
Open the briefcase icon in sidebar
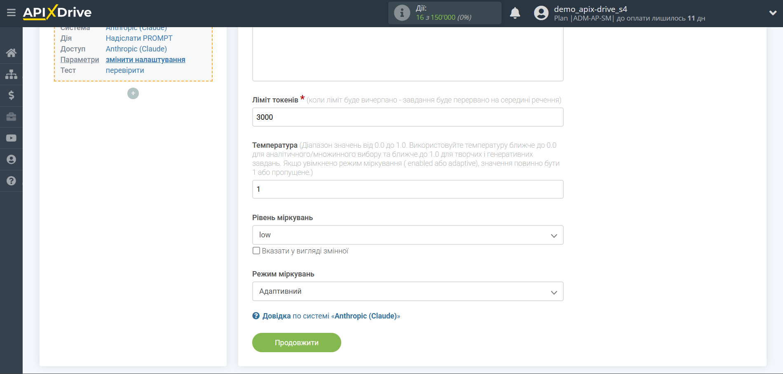tap(11, 117)
